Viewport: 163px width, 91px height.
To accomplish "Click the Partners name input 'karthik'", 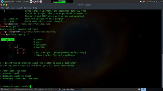I will (26, 86).
